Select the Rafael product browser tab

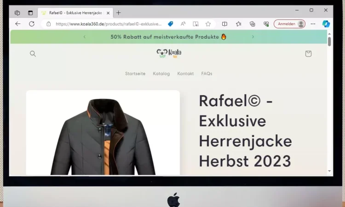(x=75, y=13)
